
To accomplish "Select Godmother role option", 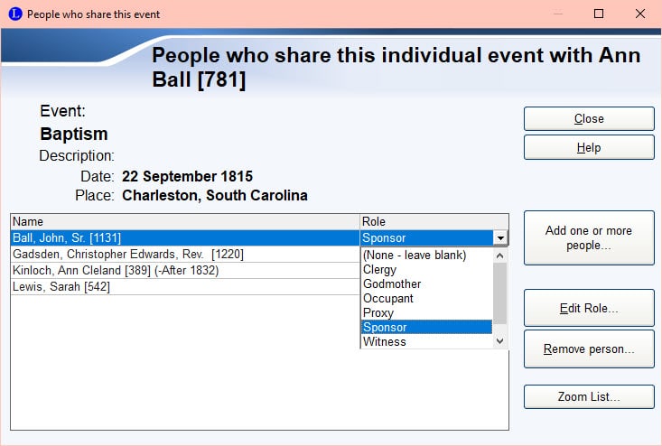I will click(x=391, y=284).
